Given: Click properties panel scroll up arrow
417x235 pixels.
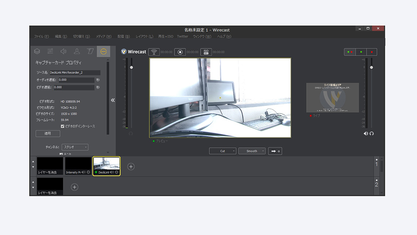Looking at the screenshot, I should pyautogui.click(x=108, y=60).
